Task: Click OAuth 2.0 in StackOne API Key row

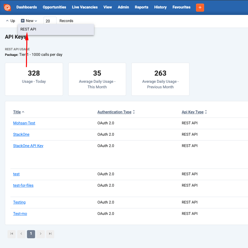Action: tap(106, 146)
